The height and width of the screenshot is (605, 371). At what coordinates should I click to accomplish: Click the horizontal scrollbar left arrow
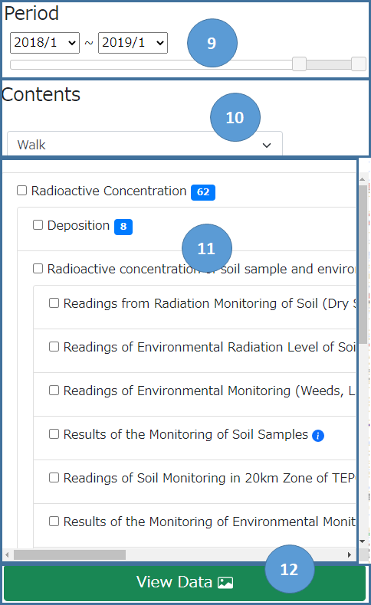(x=7, y=555)
